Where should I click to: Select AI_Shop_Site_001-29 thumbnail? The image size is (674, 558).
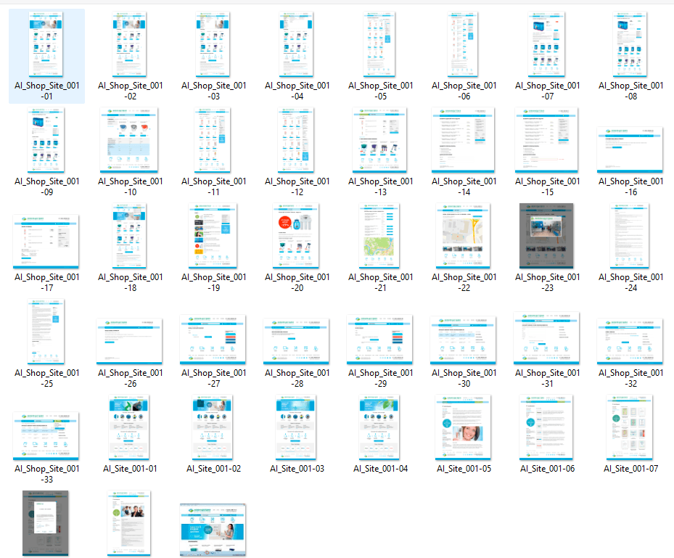tap(379, 339)
